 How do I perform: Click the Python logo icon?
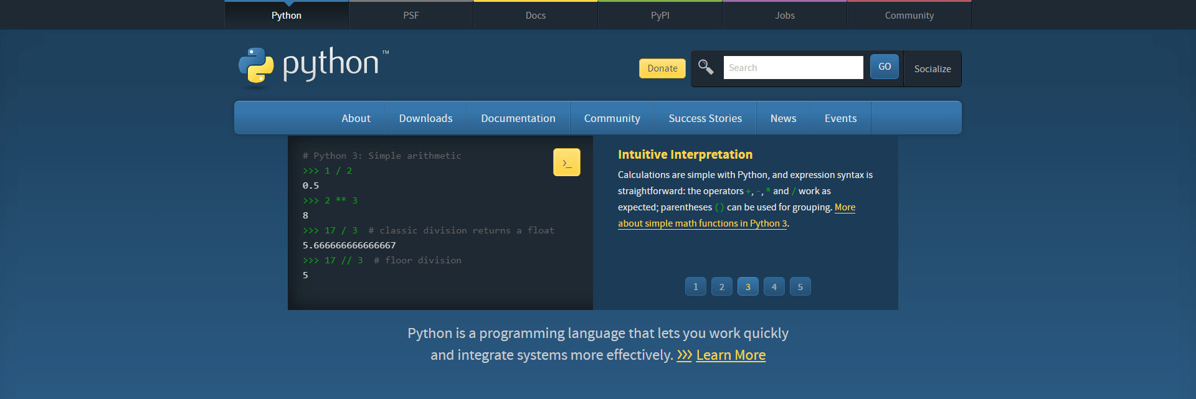256,65
